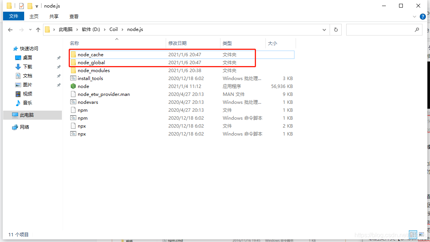Select 网络 in the navigation pane
The height and width of the screenshot is (242, 430).
click(25, 127)
